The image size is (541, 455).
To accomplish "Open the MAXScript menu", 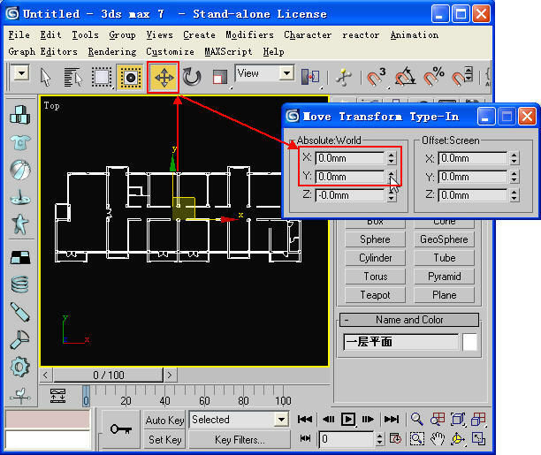I will 228,52.
